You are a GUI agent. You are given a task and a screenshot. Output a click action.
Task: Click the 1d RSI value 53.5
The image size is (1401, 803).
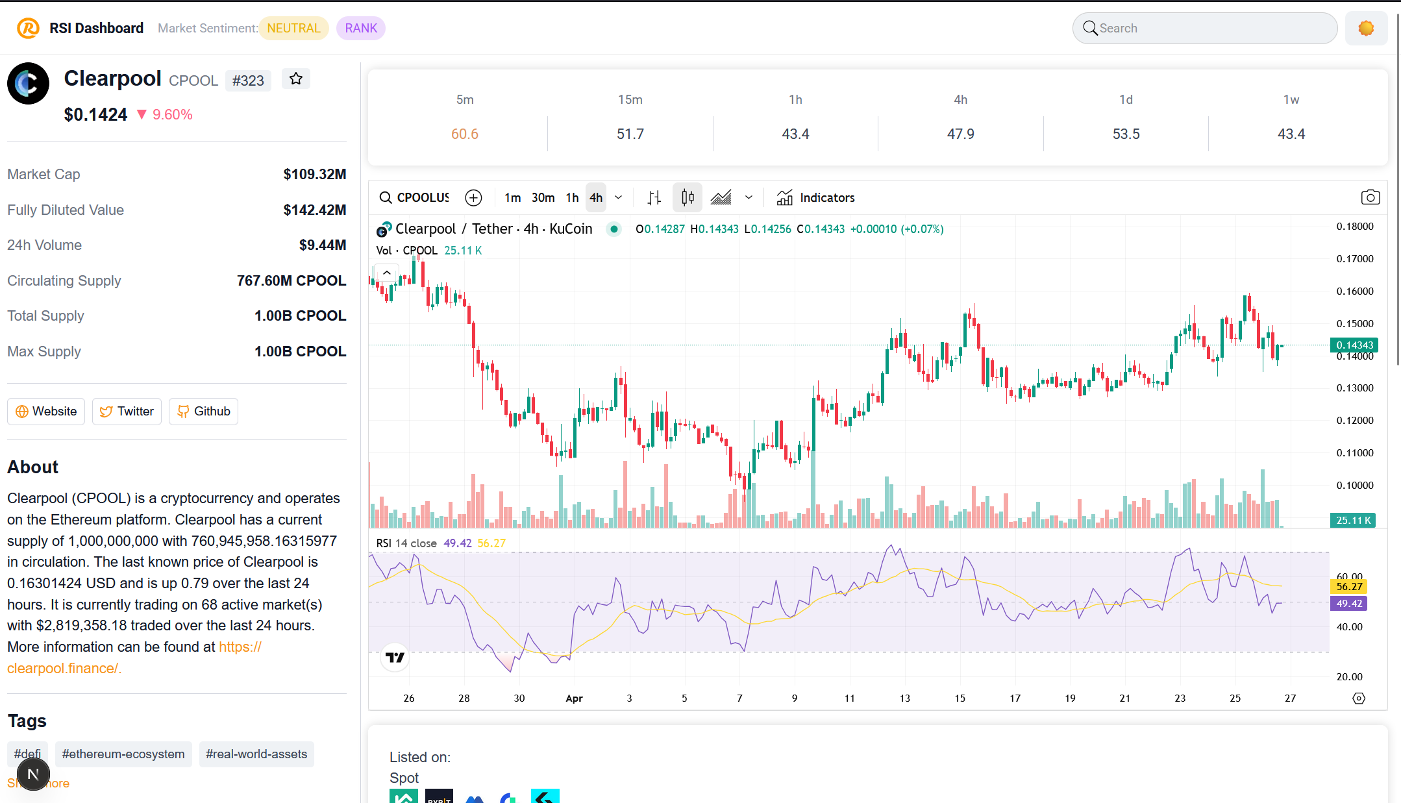[x=1126, y=134]
